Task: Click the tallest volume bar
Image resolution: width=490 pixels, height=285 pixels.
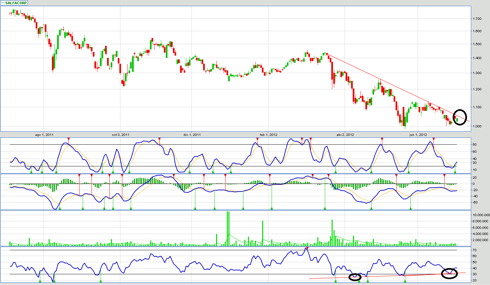Action: 228,229
